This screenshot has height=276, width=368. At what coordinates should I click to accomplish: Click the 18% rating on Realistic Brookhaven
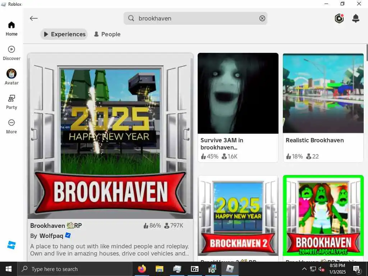click(x=294, y=156)
